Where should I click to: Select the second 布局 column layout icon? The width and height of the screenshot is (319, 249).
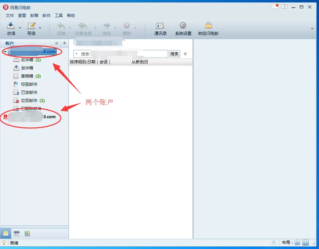[x=305, y=243]
